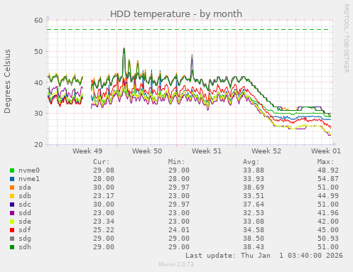353x272 pixels.
Task: Click the Week 49 axis label
Action: 87,151
